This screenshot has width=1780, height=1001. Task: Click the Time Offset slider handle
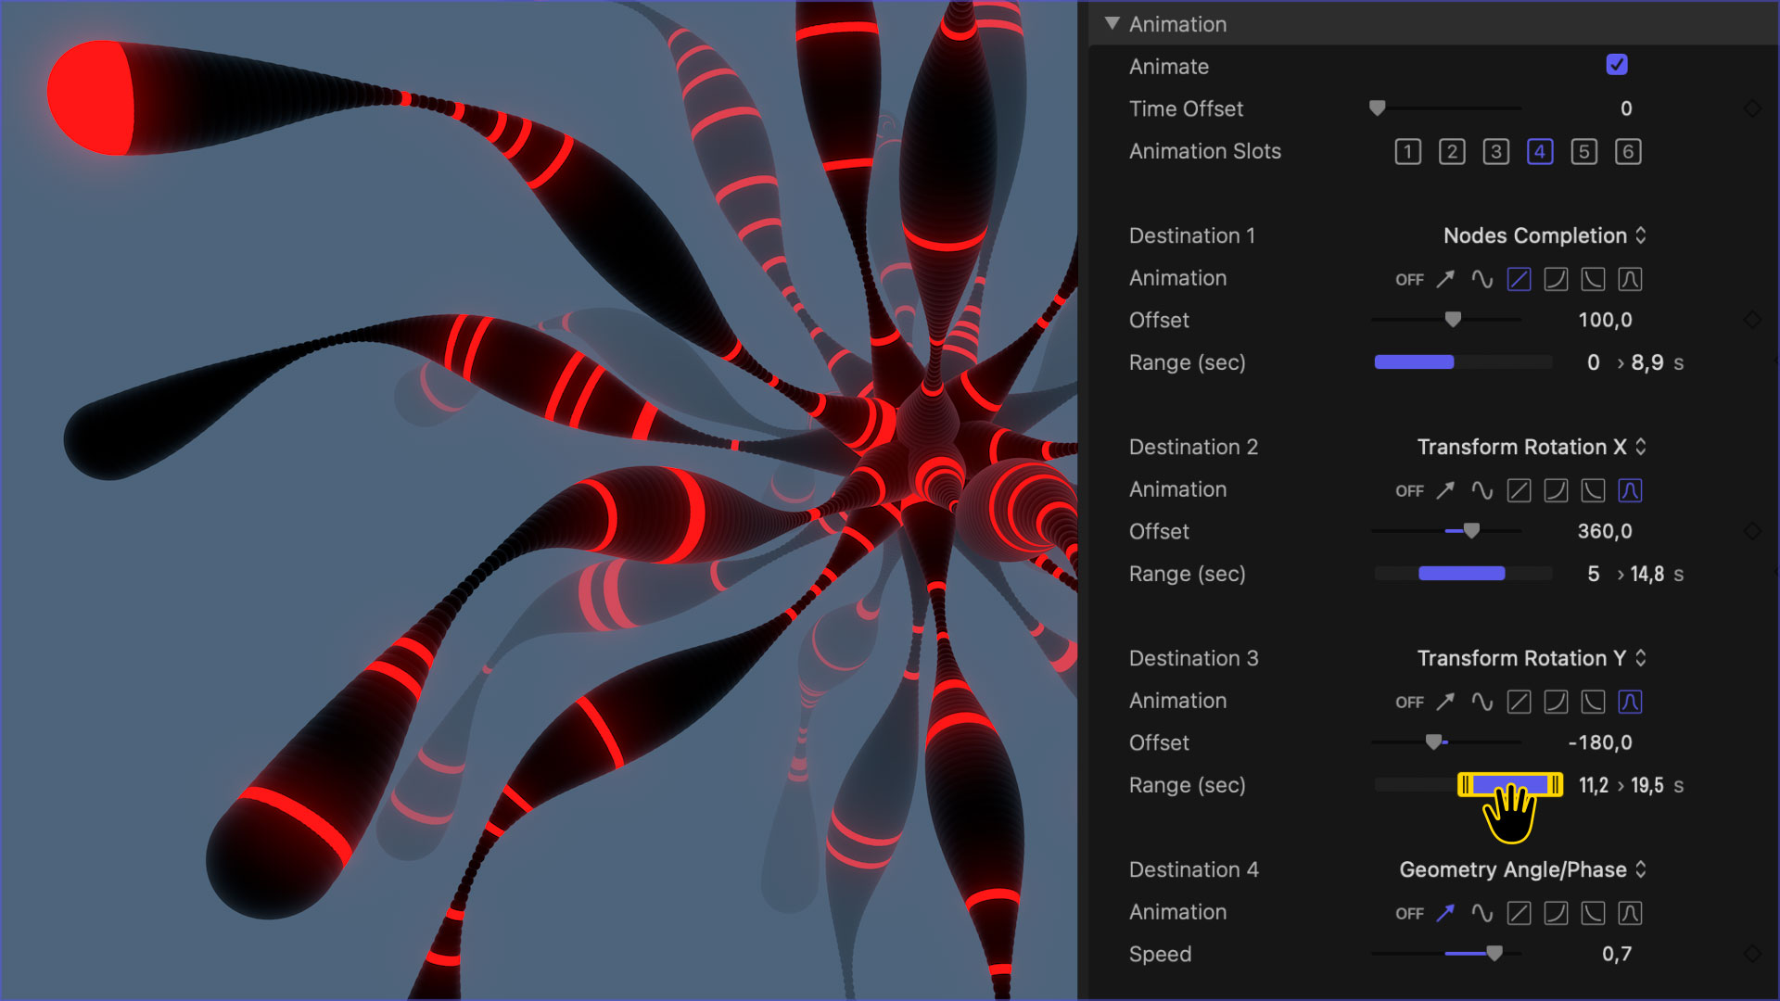coord(1378,108)
